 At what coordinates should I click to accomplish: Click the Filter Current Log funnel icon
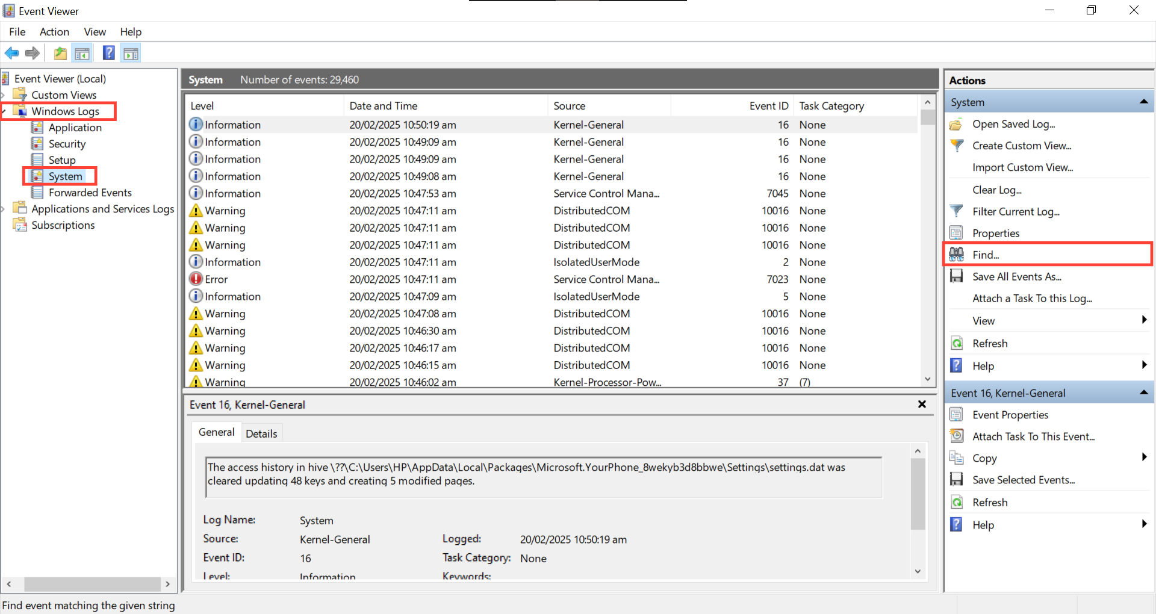coord(956,211)
